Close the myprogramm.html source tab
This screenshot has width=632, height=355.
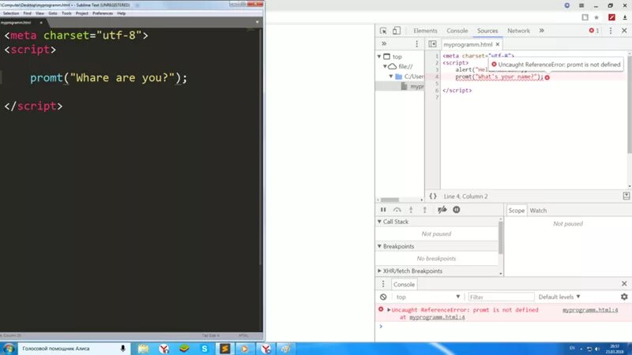tap(498, 44)
